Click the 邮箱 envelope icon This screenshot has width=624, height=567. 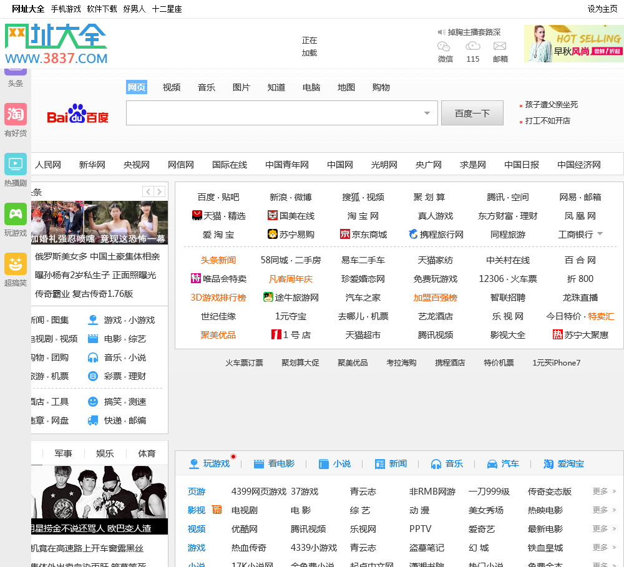tap(500, 46)
